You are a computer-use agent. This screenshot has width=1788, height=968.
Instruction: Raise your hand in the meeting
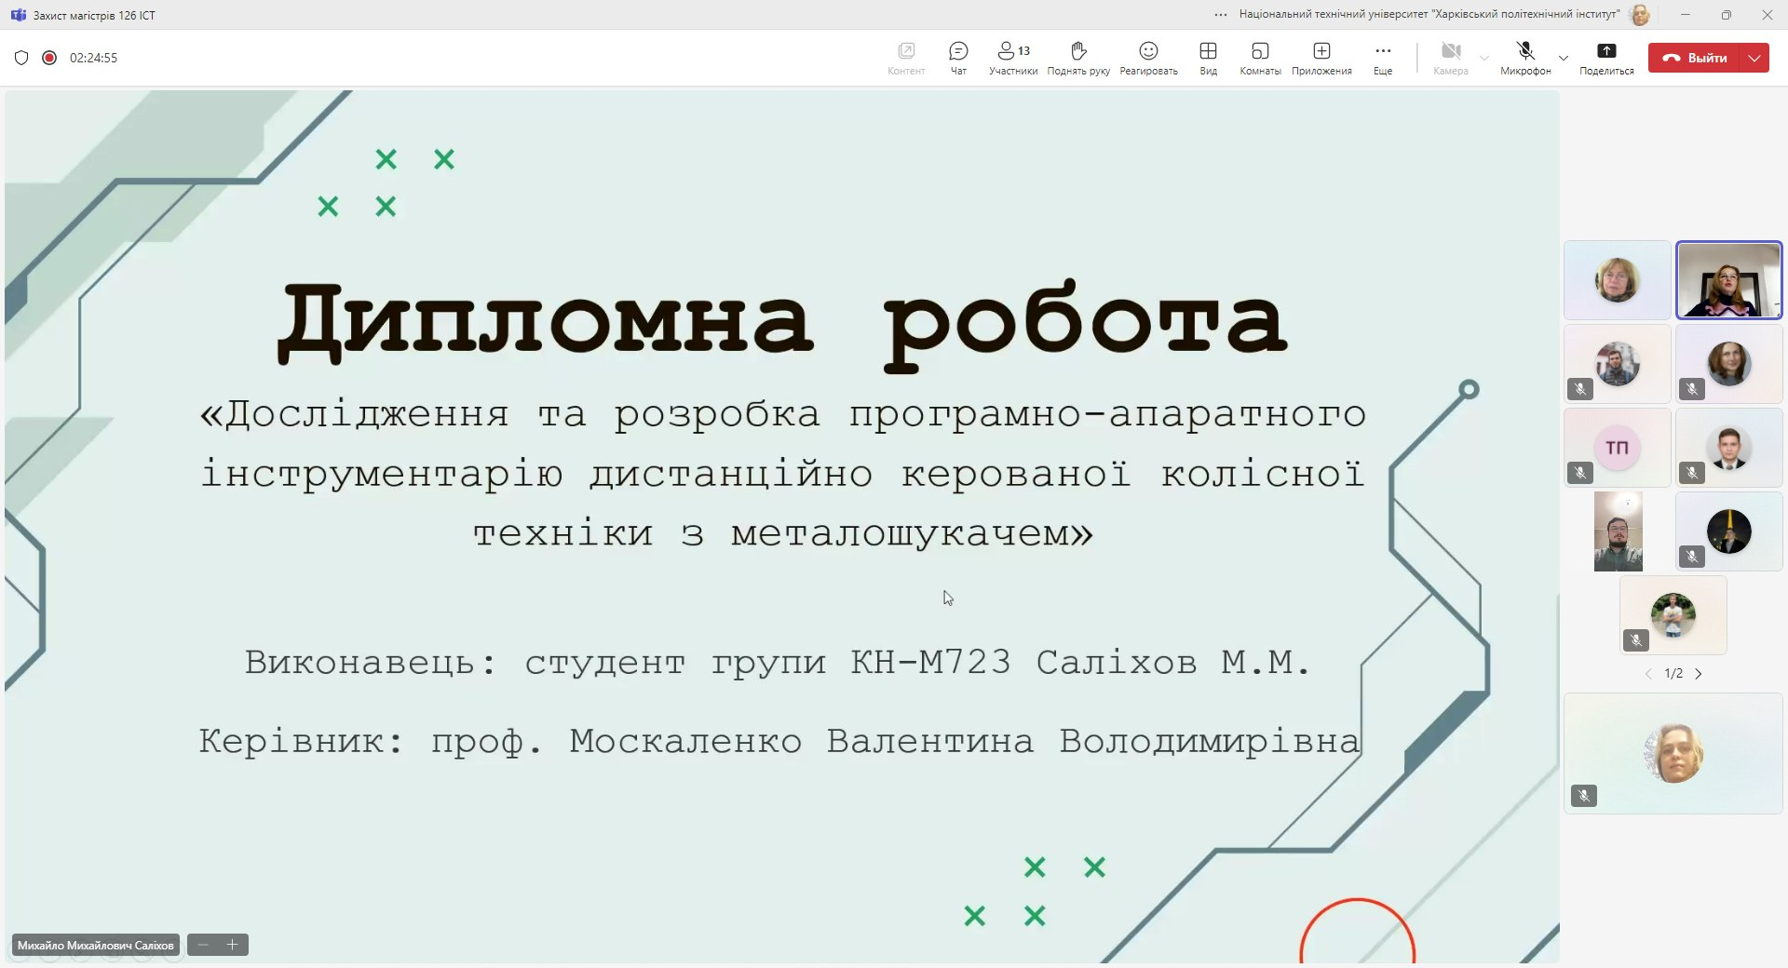click(1078, 58)
